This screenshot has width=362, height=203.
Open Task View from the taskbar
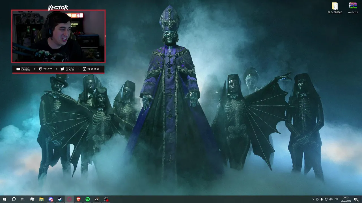click(x=23, y=199)
